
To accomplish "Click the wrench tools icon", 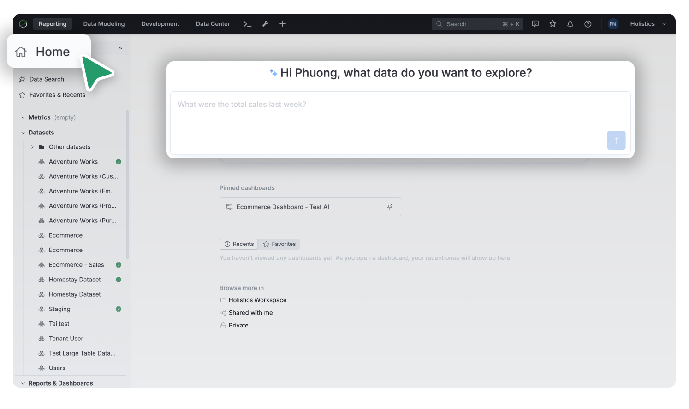I will (x=265, y=24).
